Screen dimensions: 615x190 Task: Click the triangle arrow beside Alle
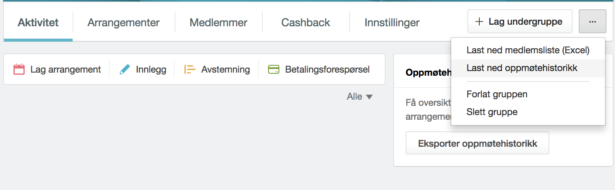click(x=369, y=97)
